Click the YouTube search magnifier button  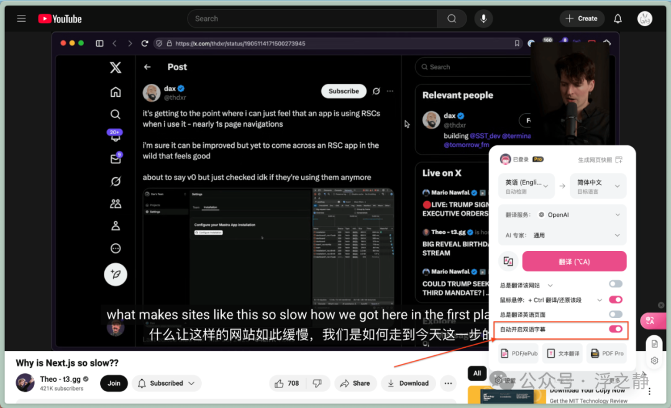coord(452,19)
